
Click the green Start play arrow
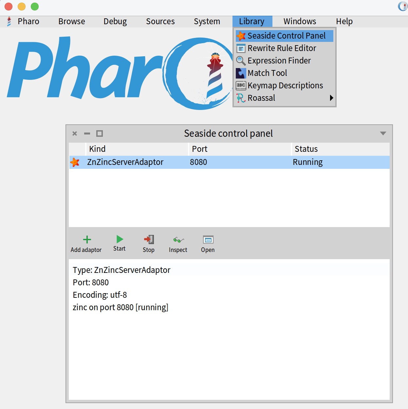[120, 239]
